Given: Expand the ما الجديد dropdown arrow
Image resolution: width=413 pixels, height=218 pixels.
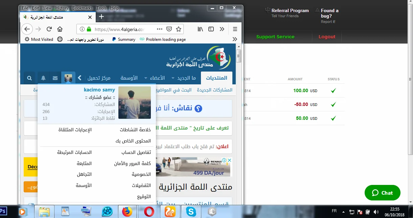Looking at the screenshot, I should coord(173,78).
